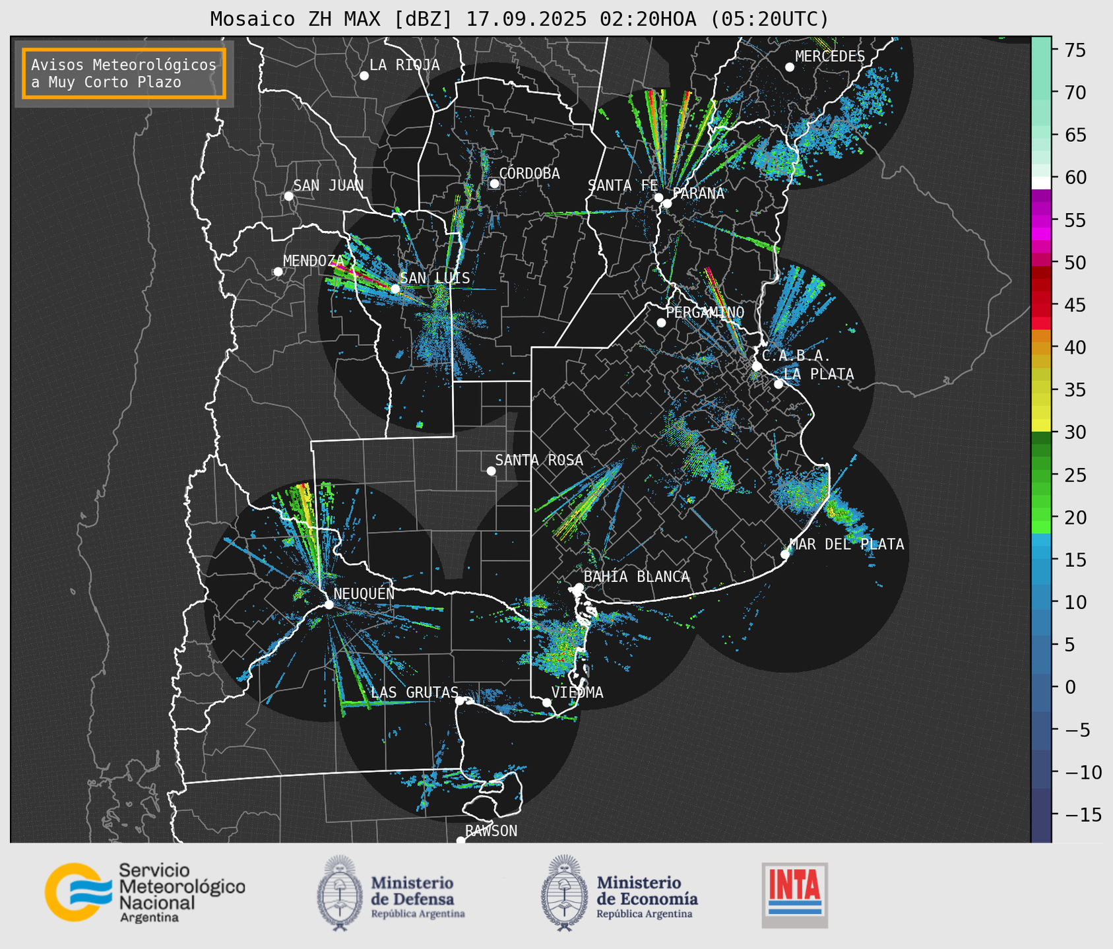Click the BAHÍA BLANCA map label
1113x949 pixels.
(x=637, y=577)
